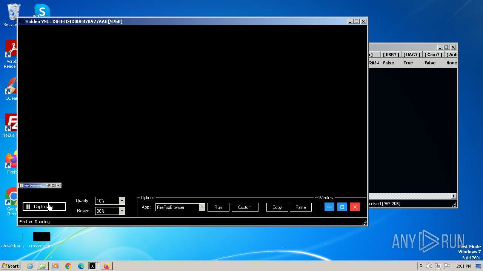Click the allowedcon... desktop file
The image size is (483, 271).
(14, 240)
